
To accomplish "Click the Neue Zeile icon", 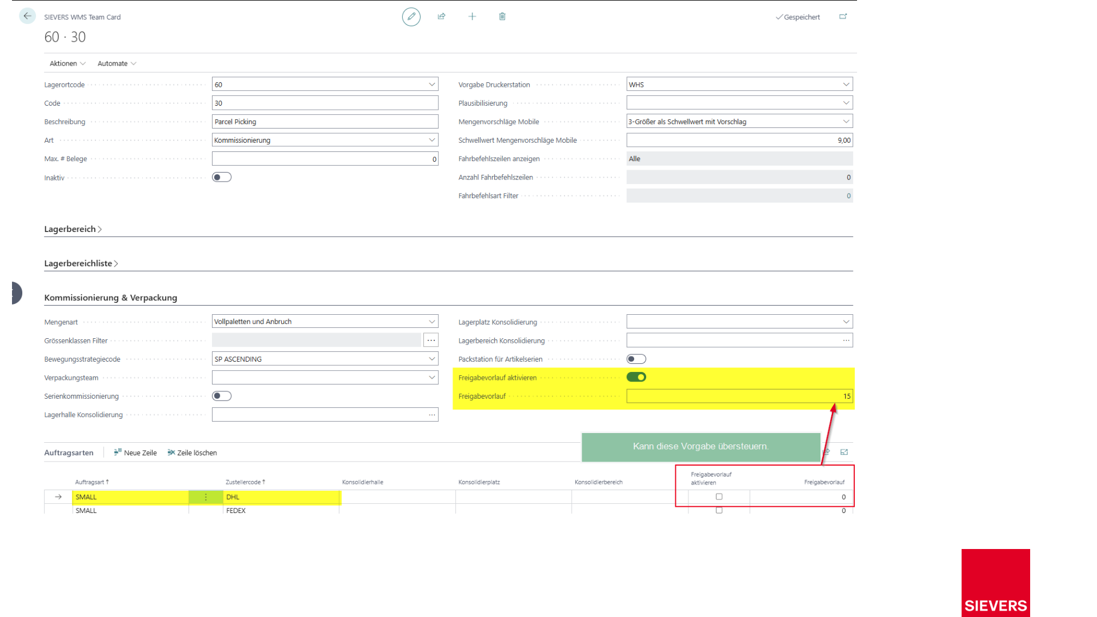I will point(118,452).
